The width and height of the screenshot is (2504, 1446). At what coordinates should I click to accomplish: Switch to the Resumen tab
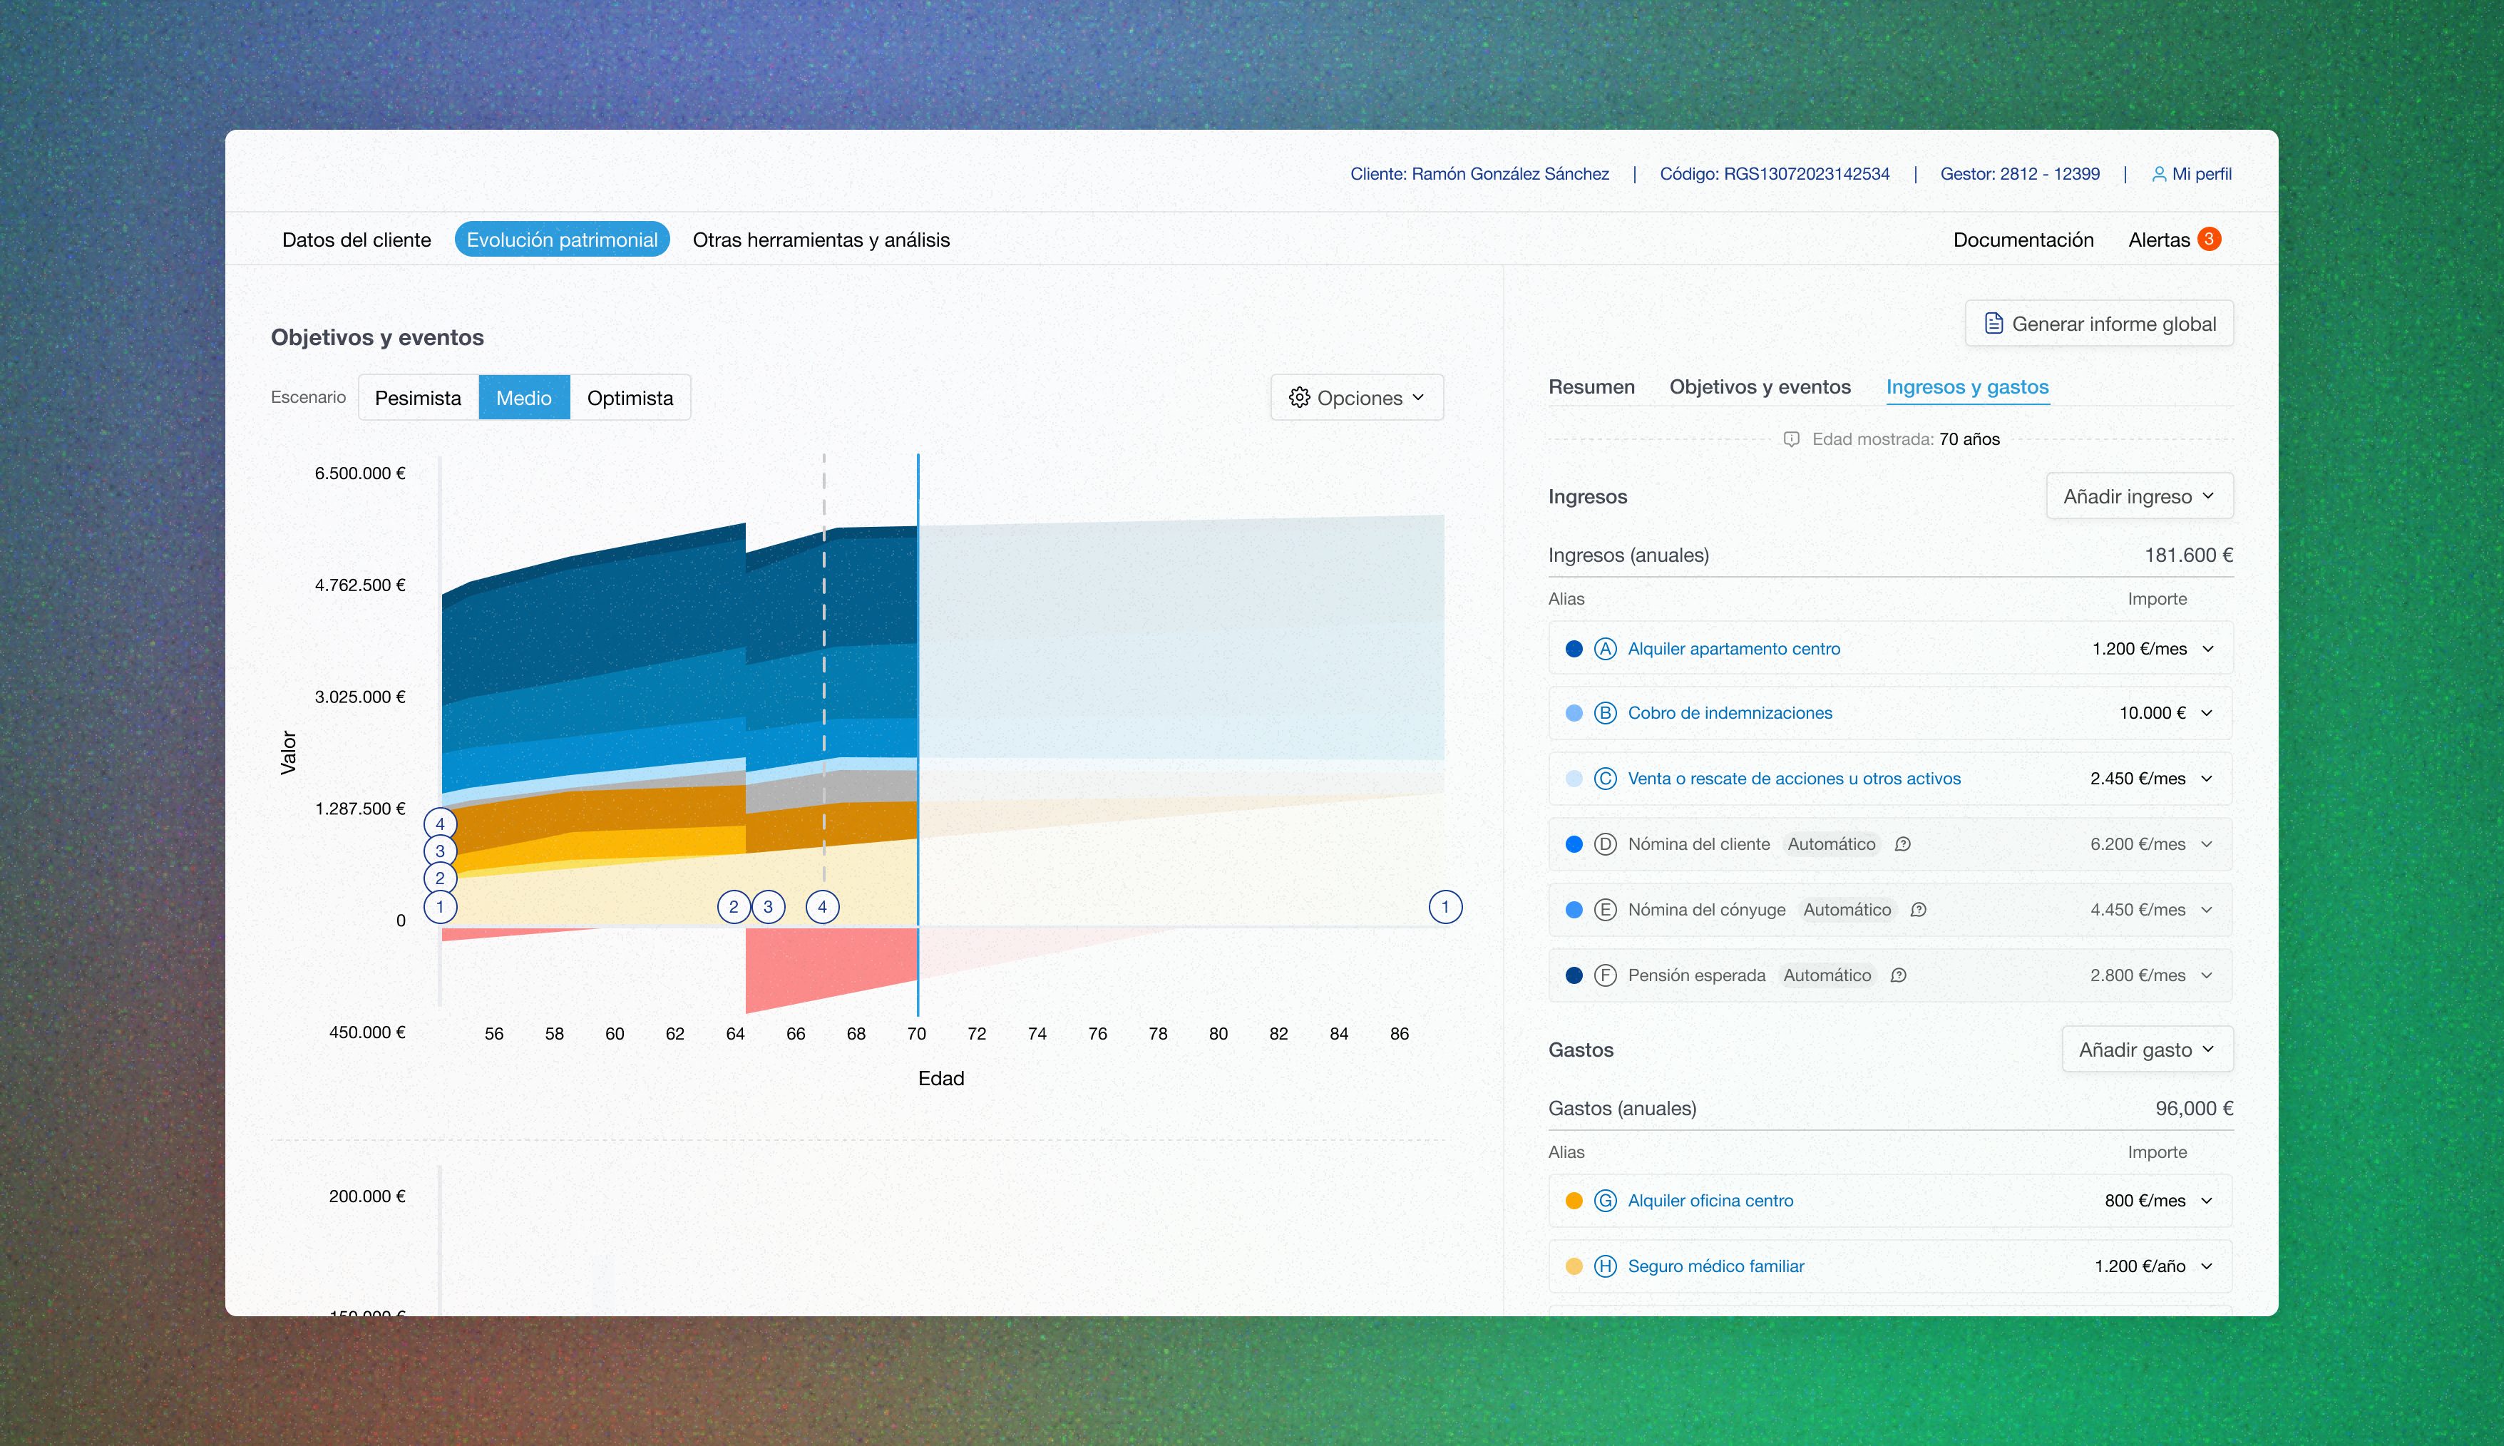tap(1591, 387)
